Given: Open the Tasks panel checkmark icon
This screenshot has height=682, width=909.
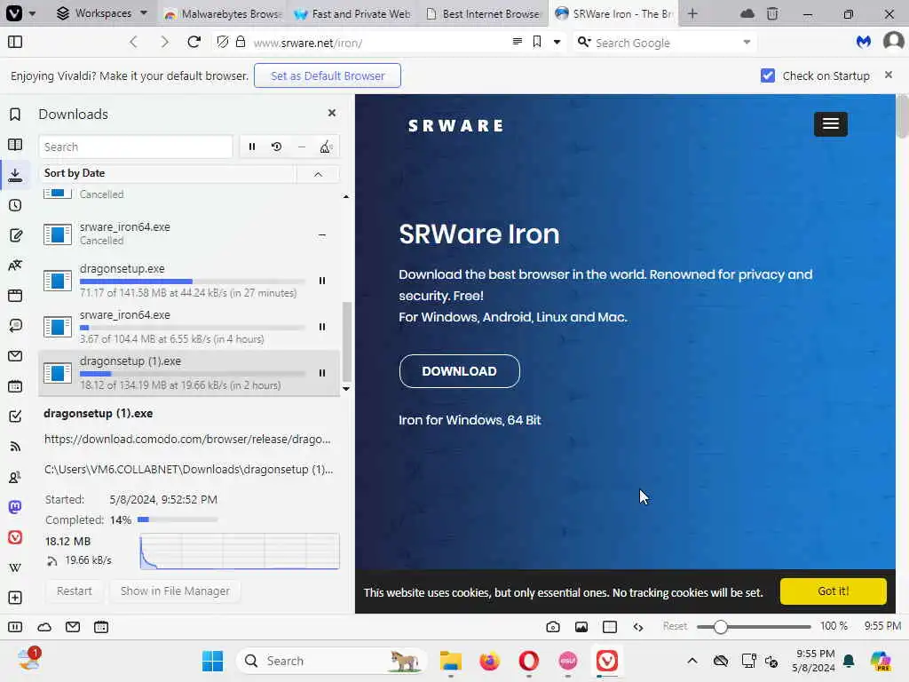Looking at the screenshot, I should coord(15,416).
